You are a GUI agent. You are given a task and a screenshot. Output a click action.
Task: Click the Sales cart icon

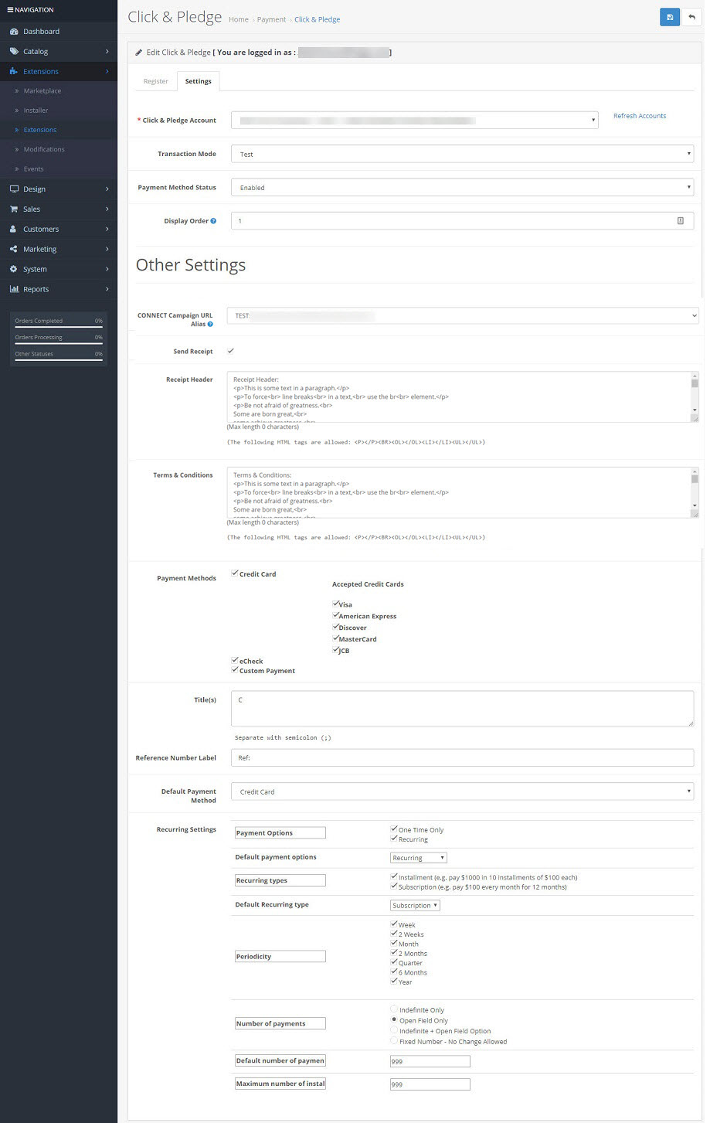click(x=14, y=209)
